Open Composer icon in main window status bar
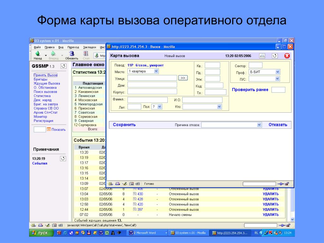Viewport: 324px width, 243px height. (47, 225)
